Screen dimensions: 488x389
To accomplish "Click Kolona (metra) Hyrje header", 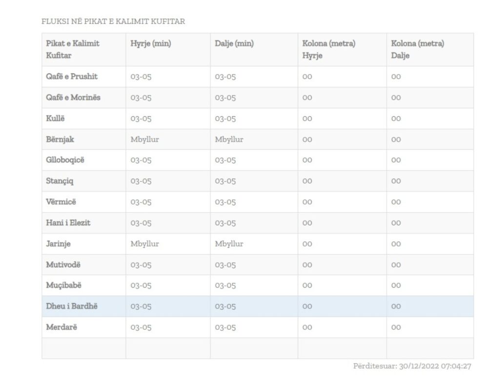I will [328, 49].
